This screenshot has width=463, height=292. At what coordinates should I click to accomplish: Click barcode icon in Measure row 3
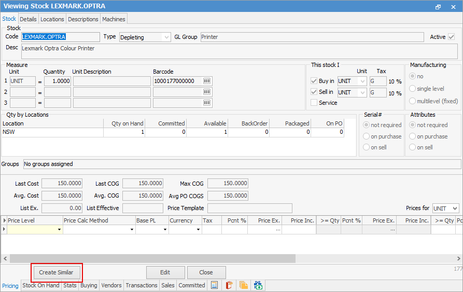207,103
